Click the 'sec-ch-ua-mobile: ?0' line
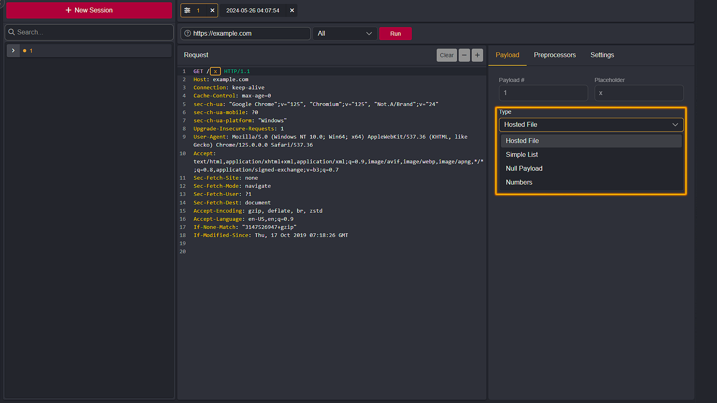This screenshot has height=403, width=717. pyautogui.click(x=226, y=112)
